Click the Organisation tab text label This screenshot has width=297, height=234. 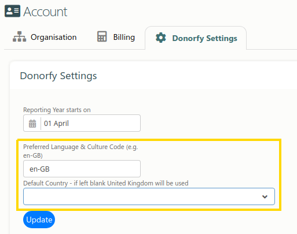(54, 37)
